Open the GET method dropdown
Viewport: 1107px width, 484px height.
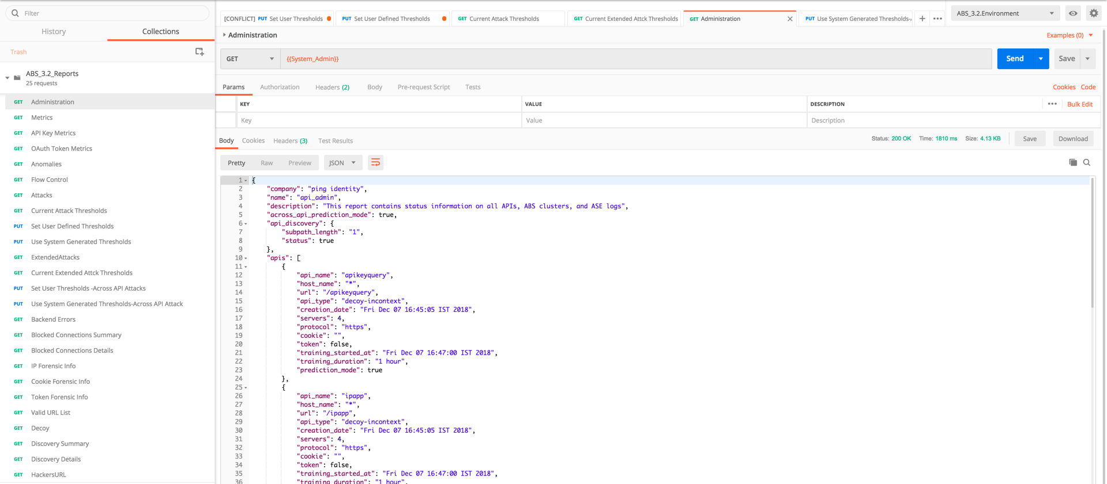coord(250,59)
